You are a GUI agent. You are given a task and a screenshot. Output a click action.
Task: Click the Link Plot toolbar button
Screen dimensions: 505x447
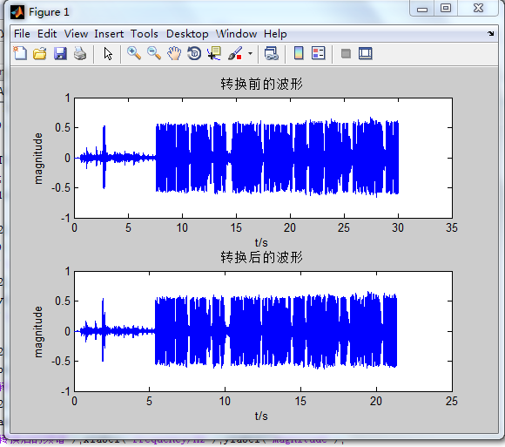coord(271,53)
